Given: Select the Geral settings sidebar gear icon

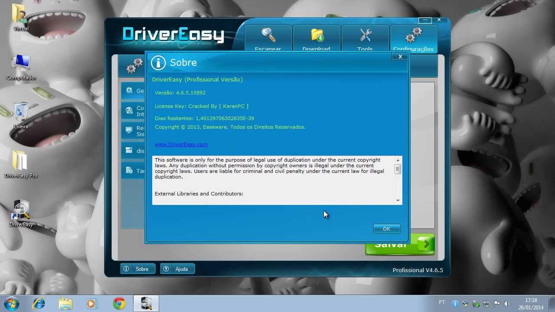Looking at the screenshot, I should click(129, 90).
